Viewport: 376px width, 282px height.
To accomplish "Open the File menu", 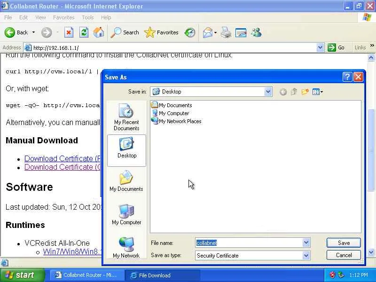I will coord(8,17).
